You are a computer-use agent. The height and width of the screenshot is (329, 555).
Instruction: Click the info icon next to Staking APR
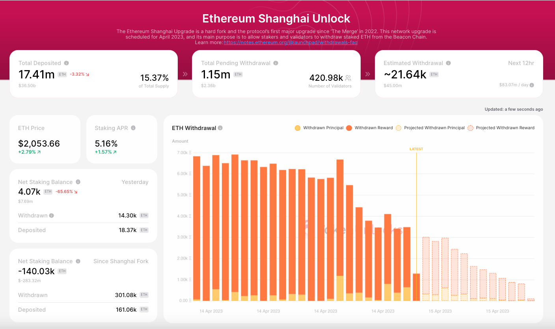(x=133, y=128)
